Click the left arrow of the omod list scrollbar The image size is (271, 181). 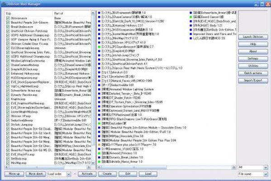click(x=99, y=167)
